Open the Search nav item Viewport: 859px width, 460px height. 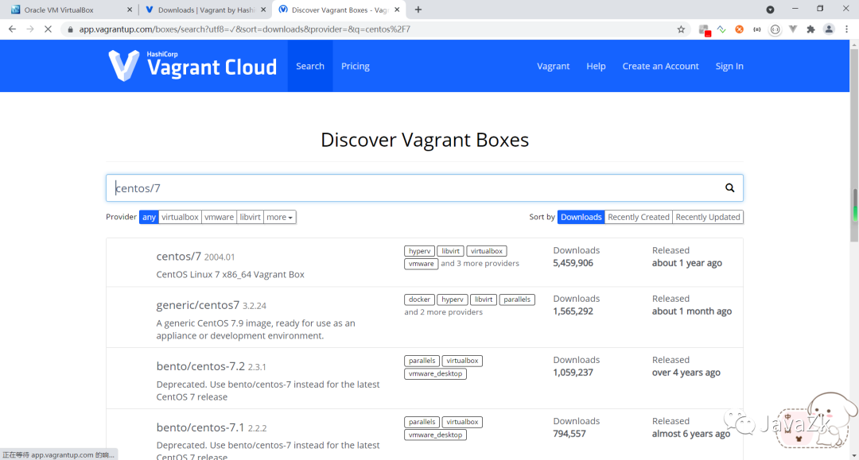pyautogui.click(x=310, y=66)
